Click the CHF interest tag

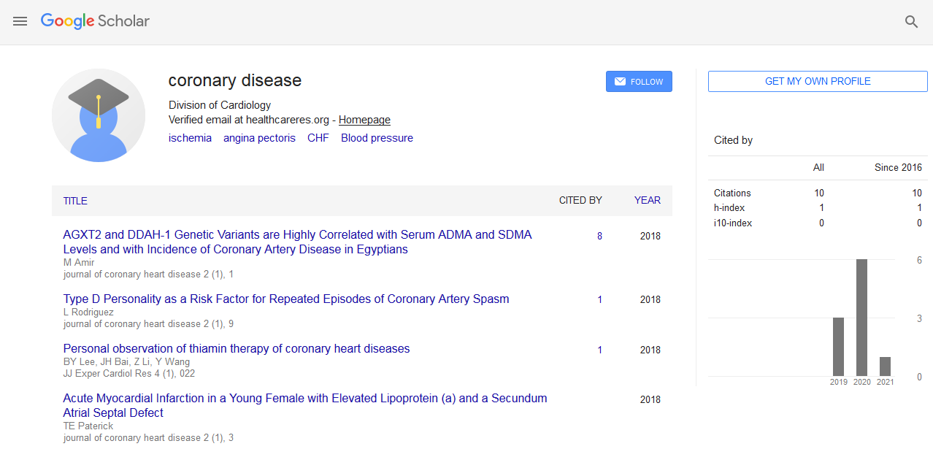(318, 138)
